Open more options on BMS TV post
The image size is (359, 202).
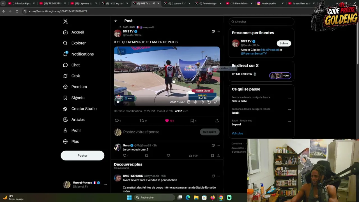pyautogui.click(x=218, y=32)
